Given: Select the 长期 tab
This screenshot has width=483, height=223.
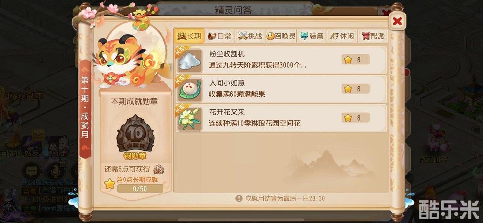Looking at the screenshot, I should (189, 36).
